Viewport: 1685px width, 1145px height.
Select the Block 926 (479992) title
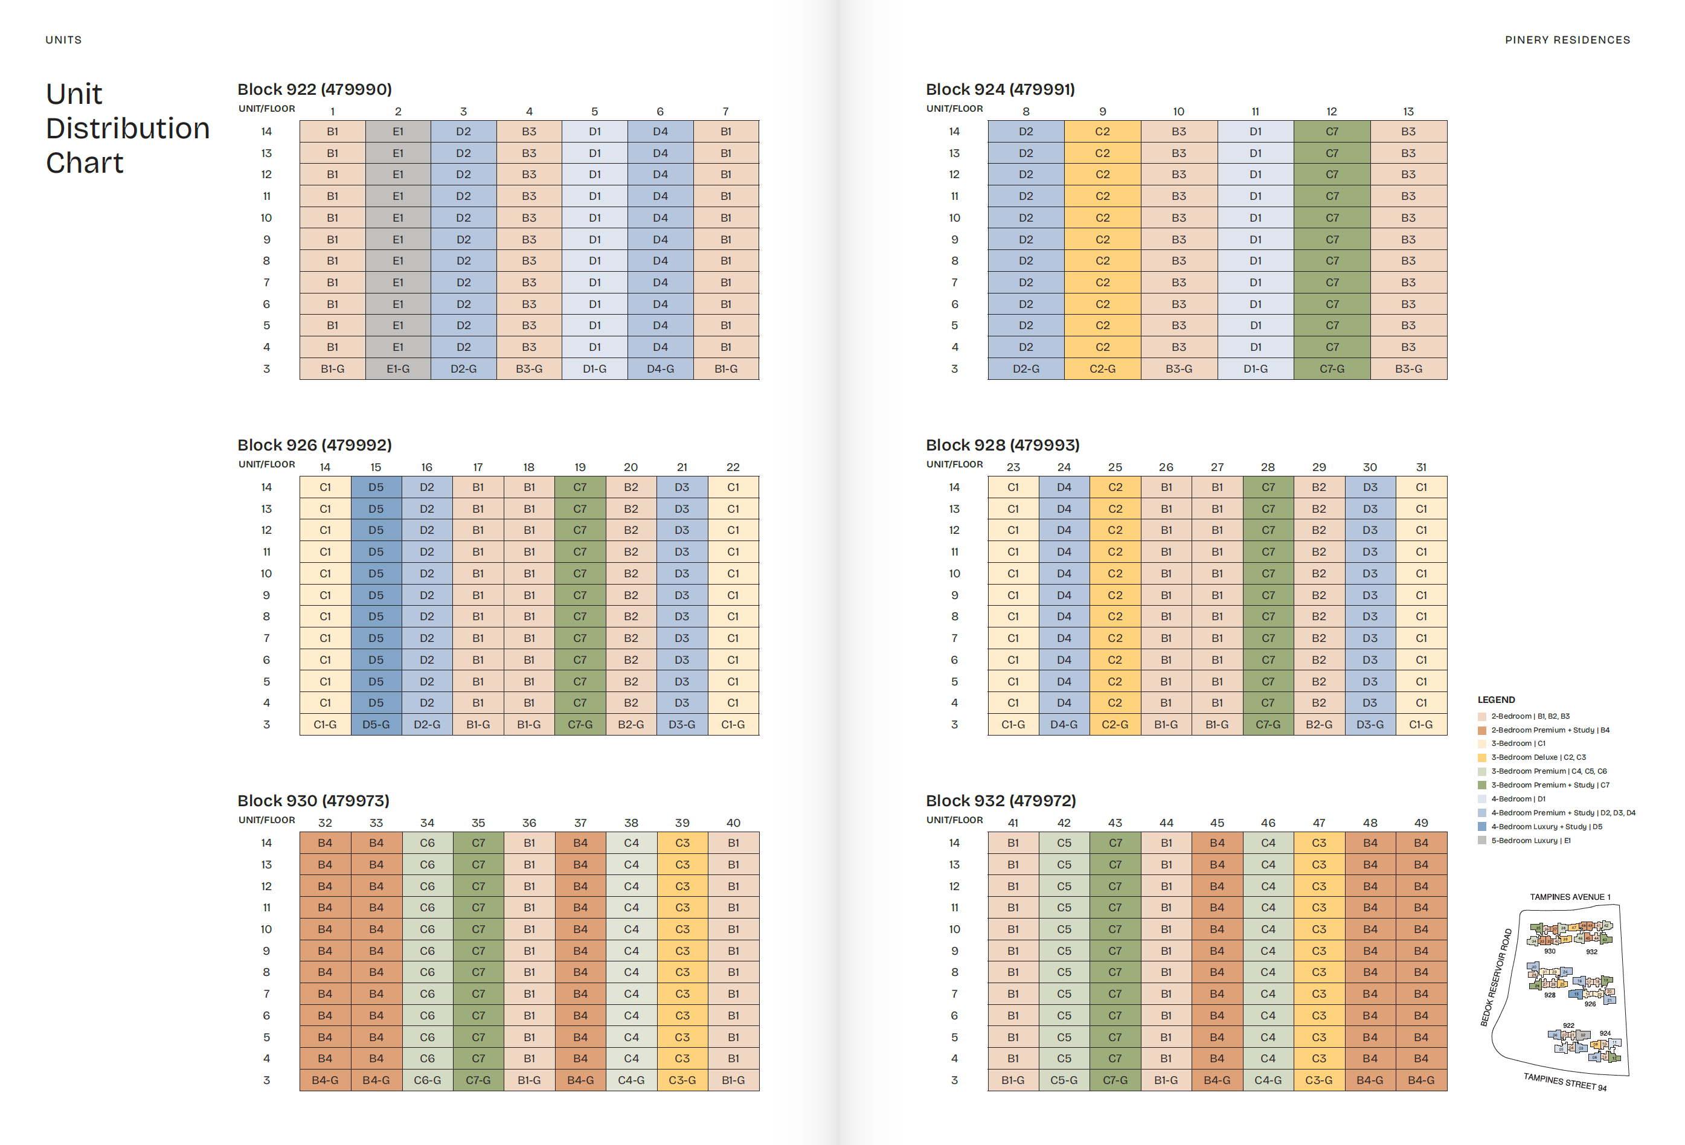pyautogui.click(x=315, y=444)
